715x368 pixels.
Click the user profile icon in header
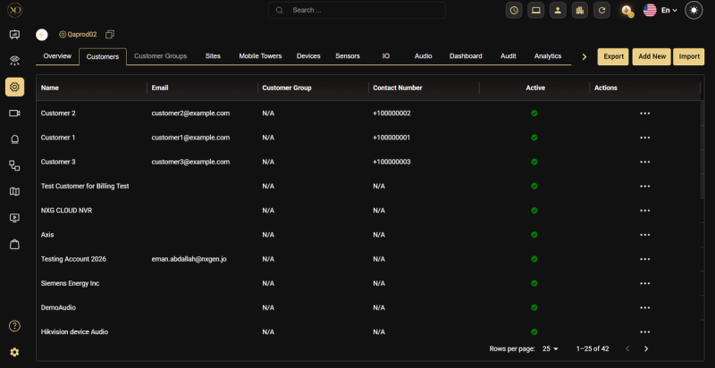point(558,11)
